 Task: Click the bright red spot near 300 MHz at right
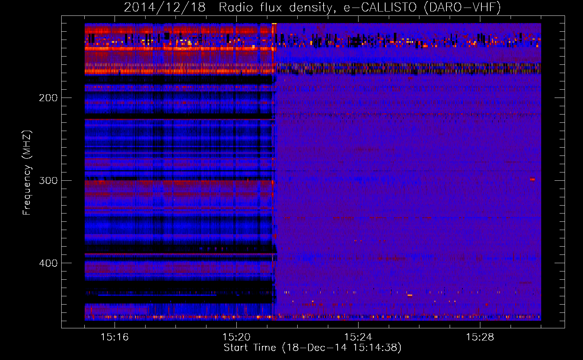click(532, 179)
